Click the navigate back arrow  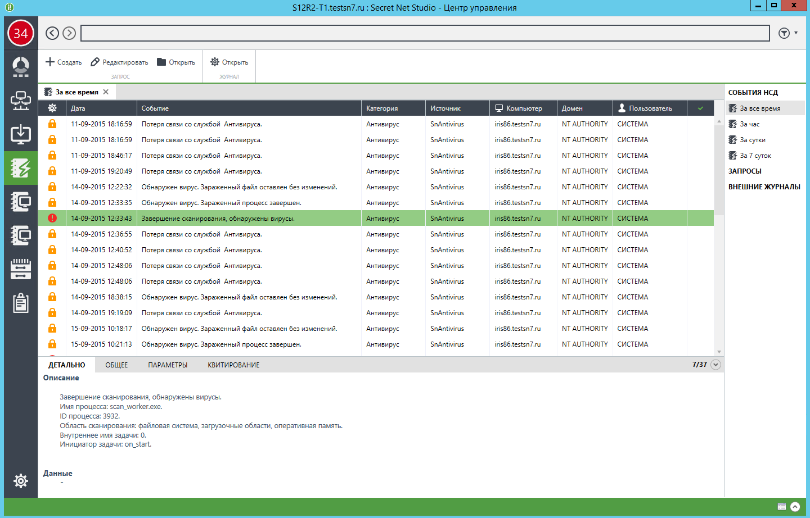(x=52, y=33)
